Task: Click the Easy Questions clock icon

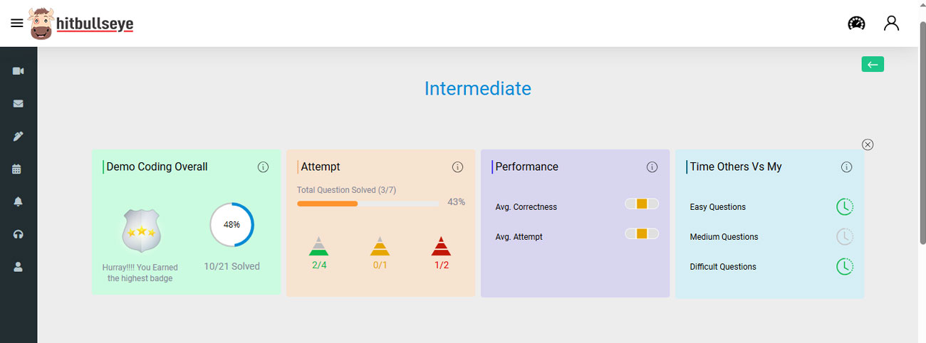Action: (x=844, y=207)
